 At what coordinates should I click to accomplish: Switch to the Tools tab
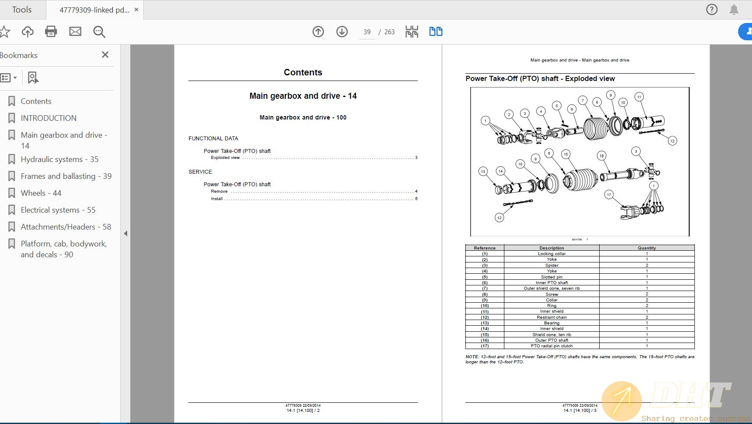[22, 10]
